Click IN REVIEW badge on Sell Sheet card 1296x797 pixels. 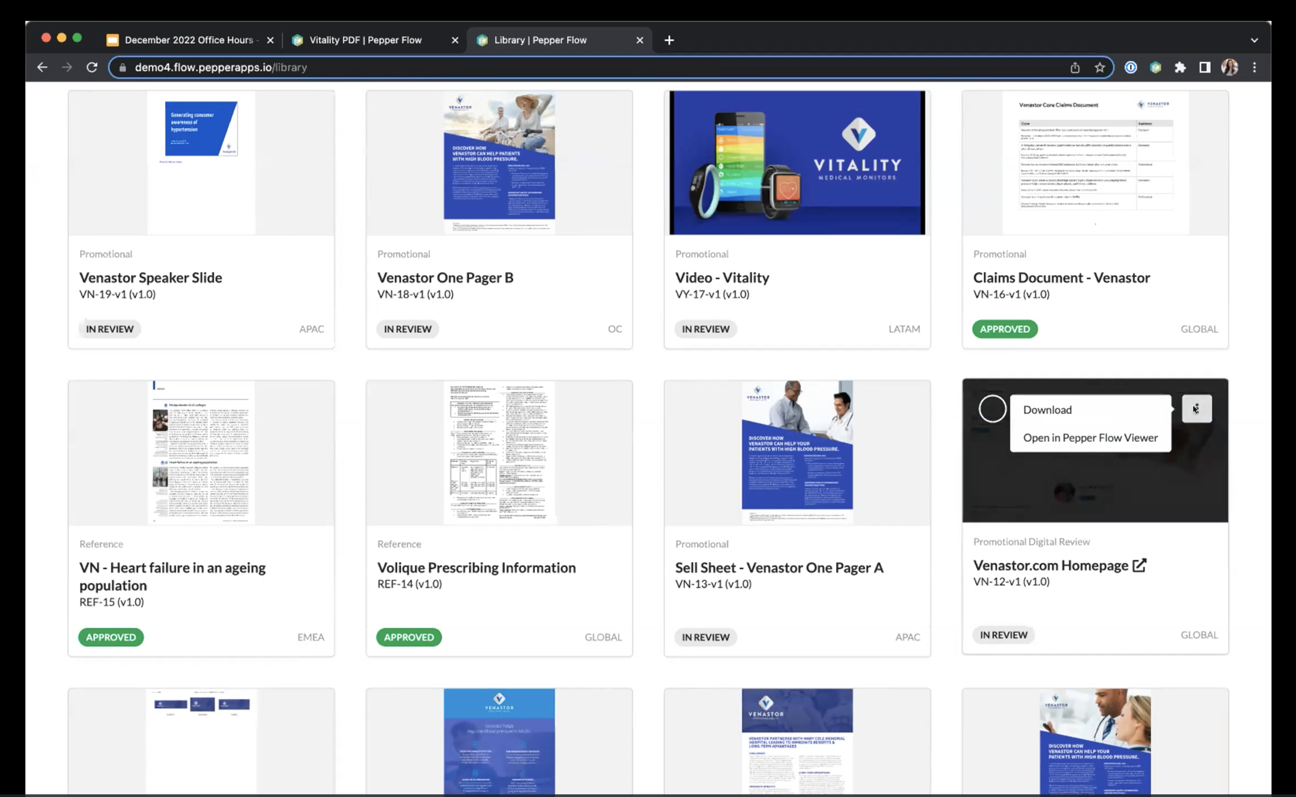pos(706,637)
